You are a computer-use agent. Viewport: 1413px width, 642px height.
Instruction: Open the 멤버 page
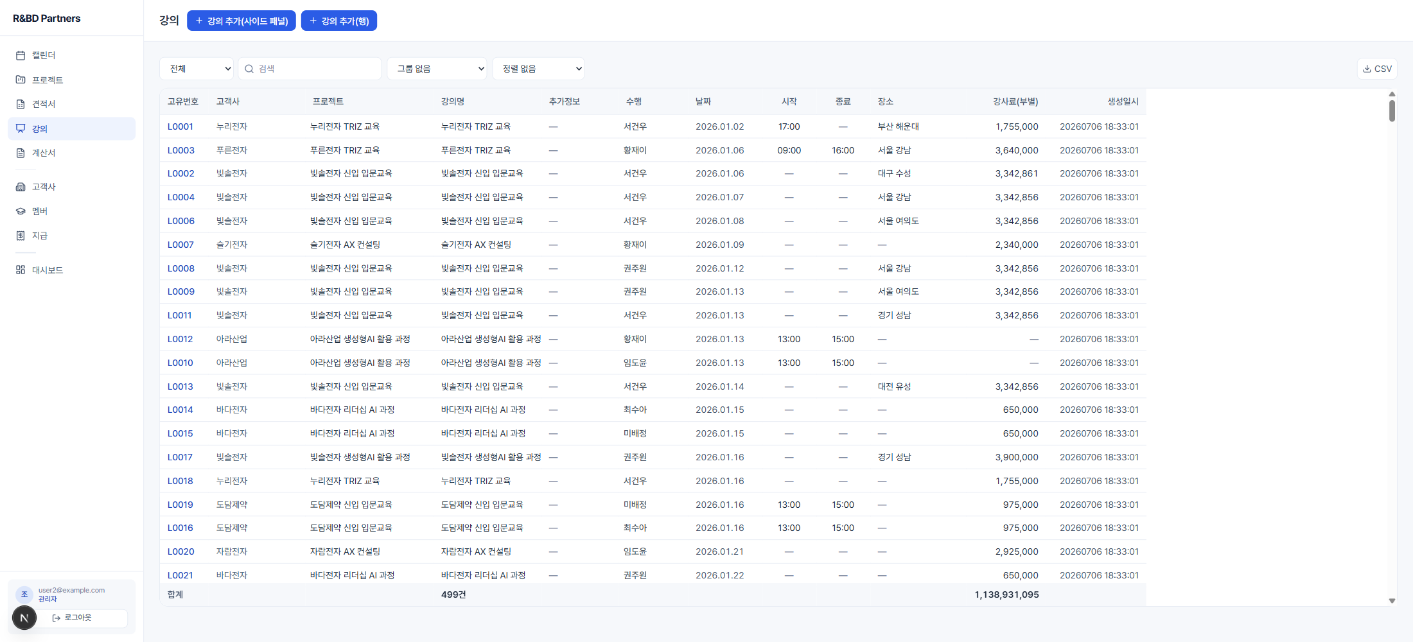tap(71, 211)
